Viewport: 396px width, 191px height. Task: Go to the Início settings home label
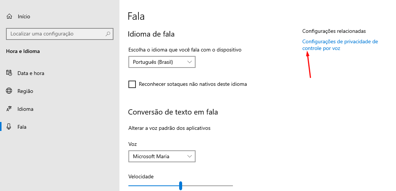(24, 16)
